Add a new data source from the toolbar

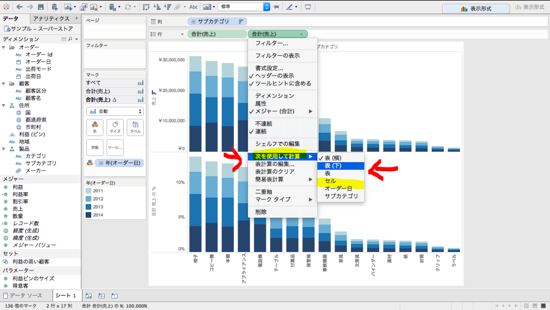click(54, 7)
